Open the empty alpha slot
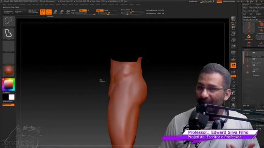This screenshot has height=148, width=264. pyautogui.click(x=8, y=46)
